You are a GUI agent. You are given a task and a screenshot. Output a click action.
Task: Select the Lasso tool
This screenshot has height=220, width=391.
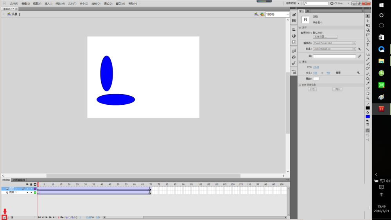click(x=368, y=35)
